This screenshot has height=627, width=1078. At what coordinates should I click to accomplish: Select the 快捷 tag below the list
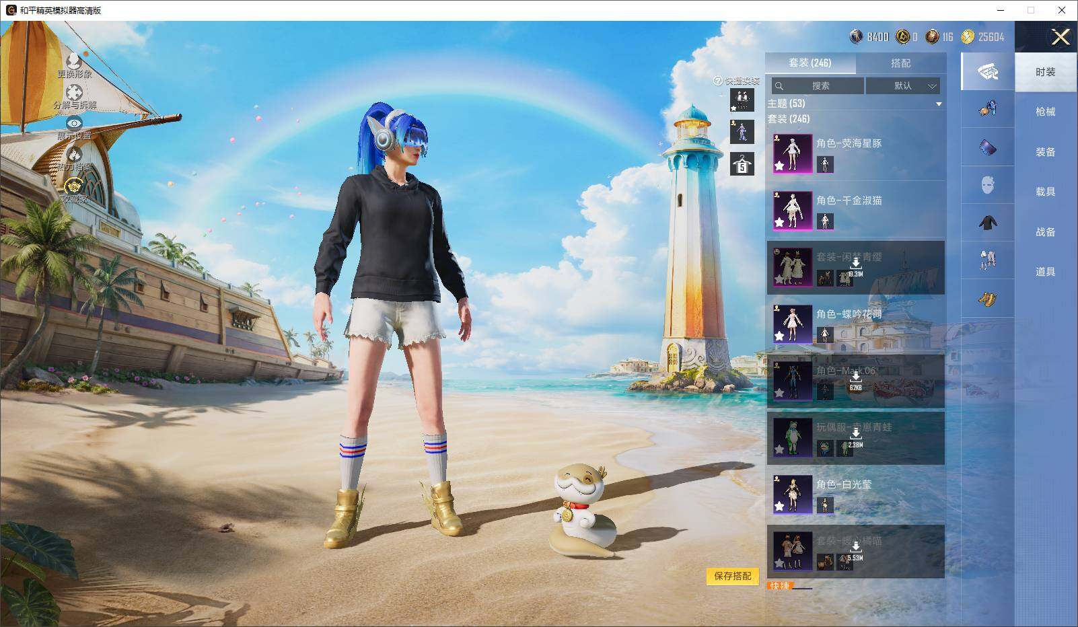coord(780,586)
